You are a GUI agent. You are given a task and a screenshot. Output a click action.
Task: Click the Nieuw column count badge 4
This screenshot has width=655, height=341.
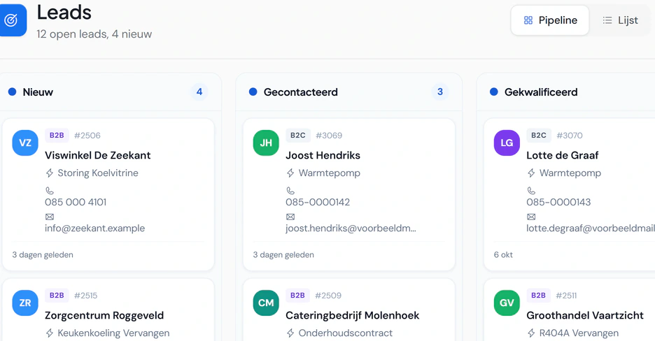point(199,92)
